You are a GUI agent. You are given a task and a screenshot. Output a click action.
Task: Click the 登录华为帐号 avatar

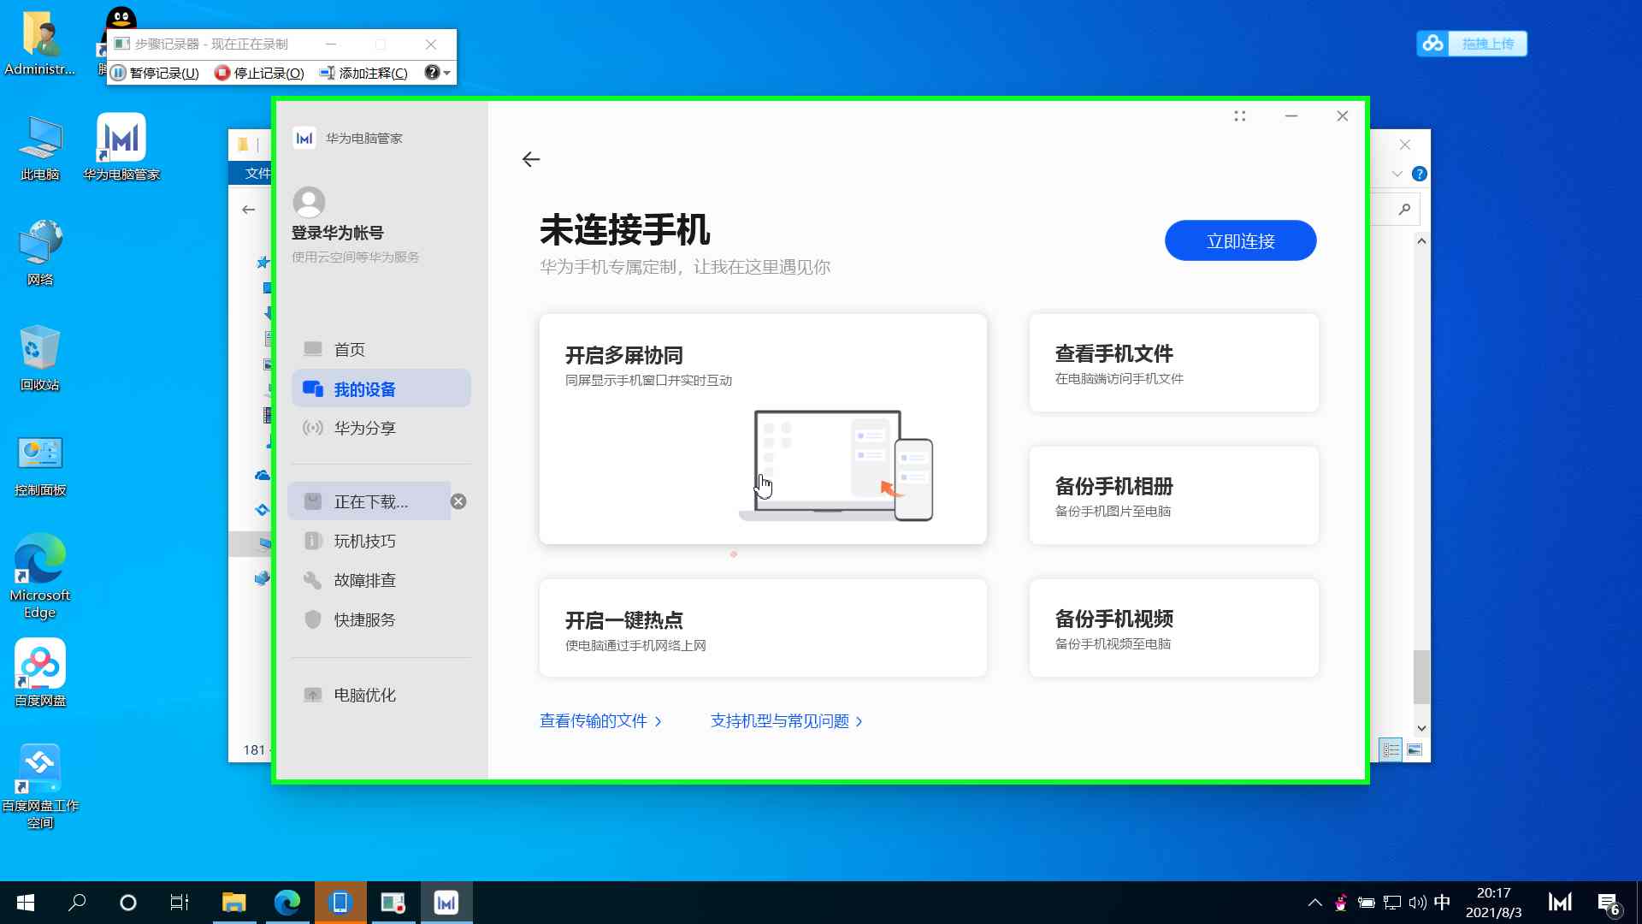[x=309, y=204]
